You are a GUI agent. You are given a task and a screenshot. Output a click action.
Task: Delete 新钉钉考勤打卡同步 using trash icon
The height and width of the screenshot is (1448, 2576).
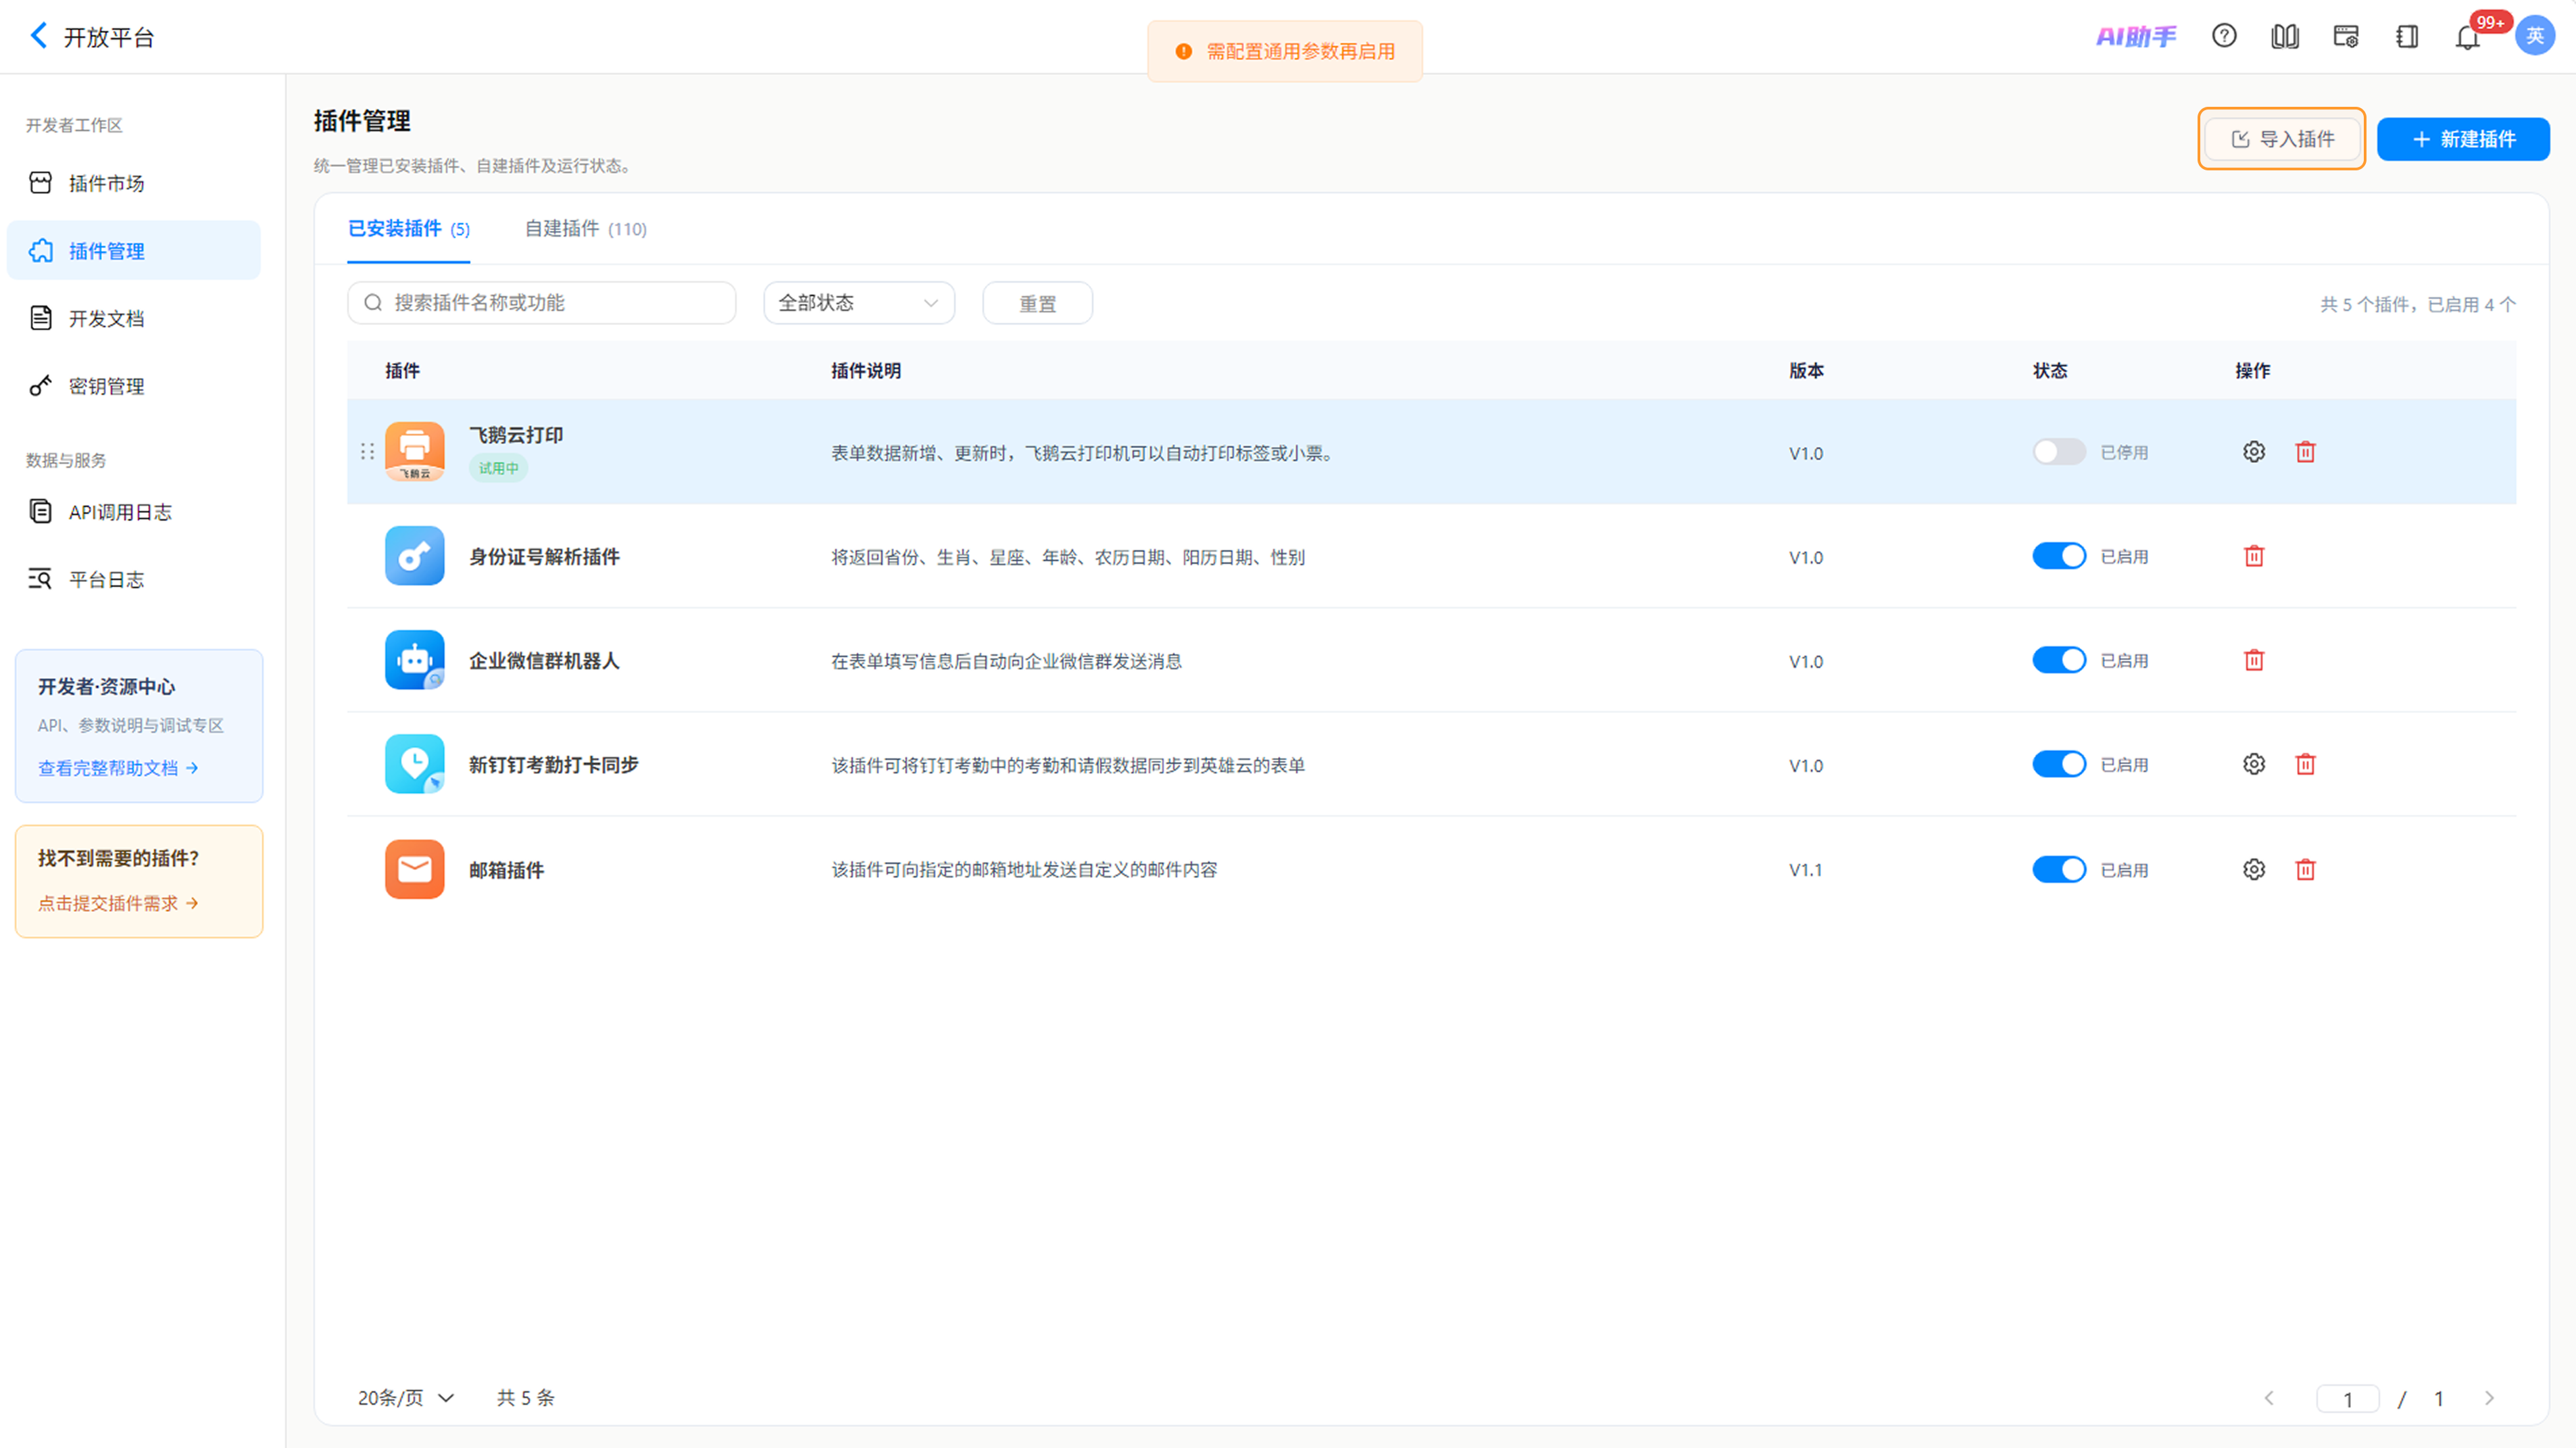(x=2305, y=765)
